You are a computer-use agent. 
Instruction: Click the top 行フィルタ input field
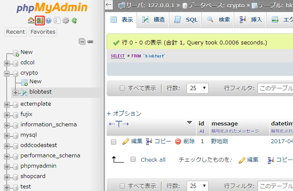pyautogui.click(x=275, y=88)
